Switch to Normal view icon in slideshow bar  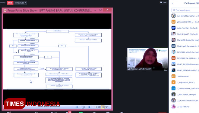[x=96, y=107]
